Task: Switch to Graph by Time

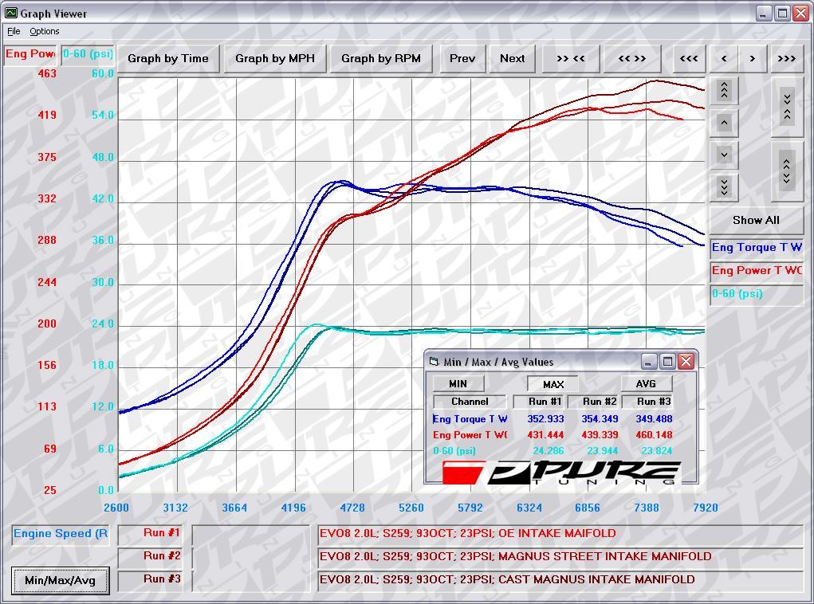Action: (167, 58)
